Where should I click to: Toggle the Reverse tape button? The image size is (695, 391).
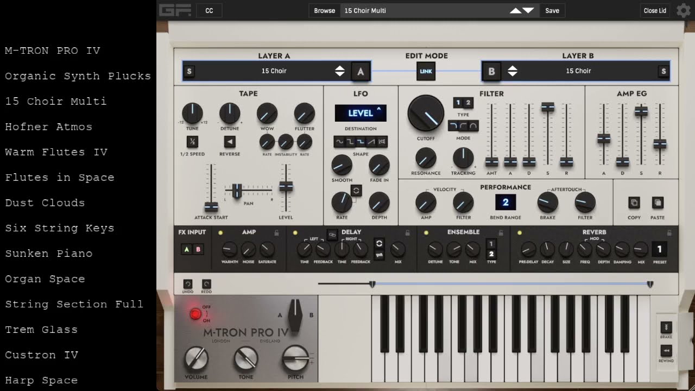230,142
